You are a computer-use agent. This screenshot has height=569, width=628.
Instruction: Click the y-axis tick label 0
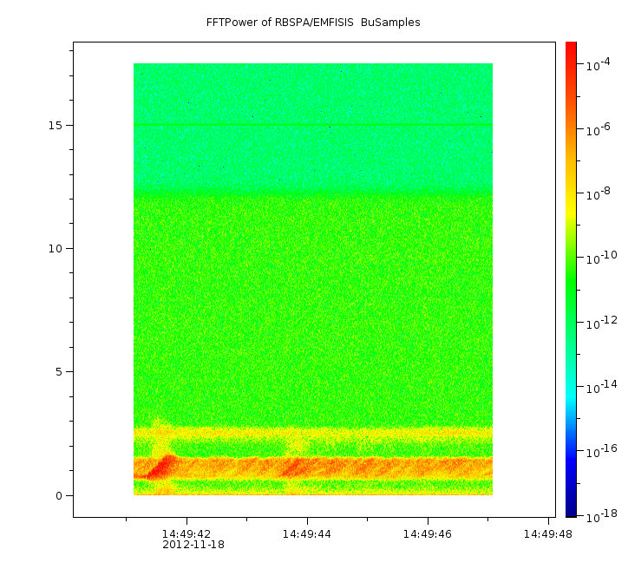(x=59, y=495)
